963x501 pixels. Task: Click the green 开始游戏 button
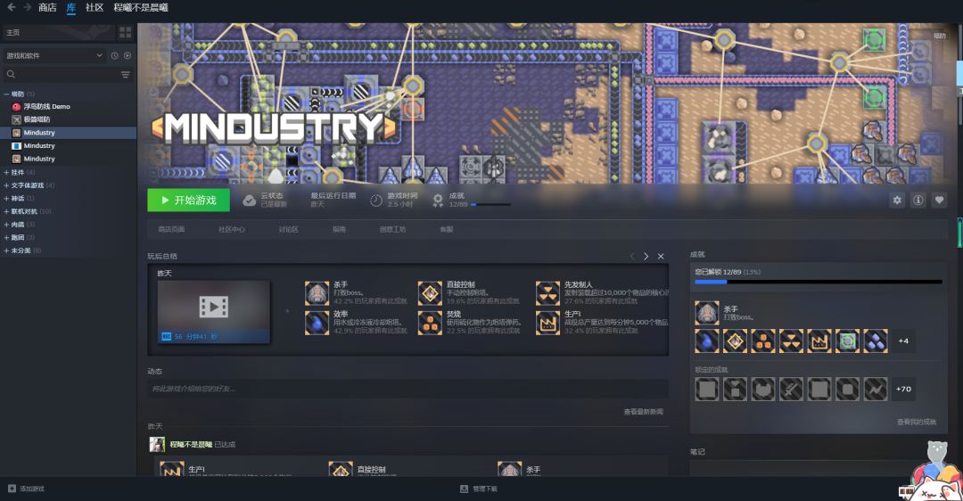(x=188, y=201)
